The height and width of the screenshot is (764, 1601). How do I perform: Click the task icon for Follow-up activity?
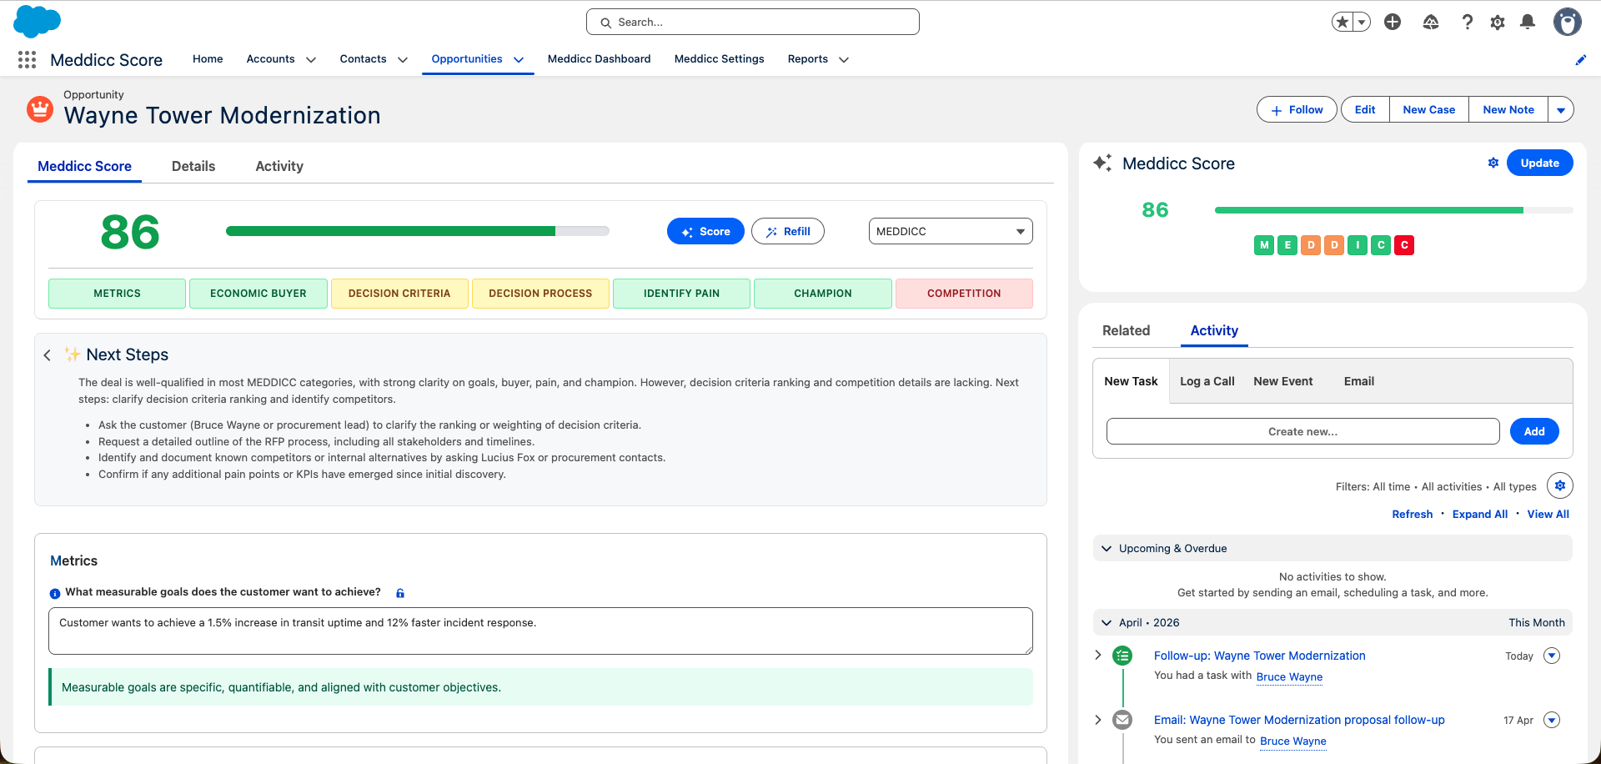click(1123, 656)
